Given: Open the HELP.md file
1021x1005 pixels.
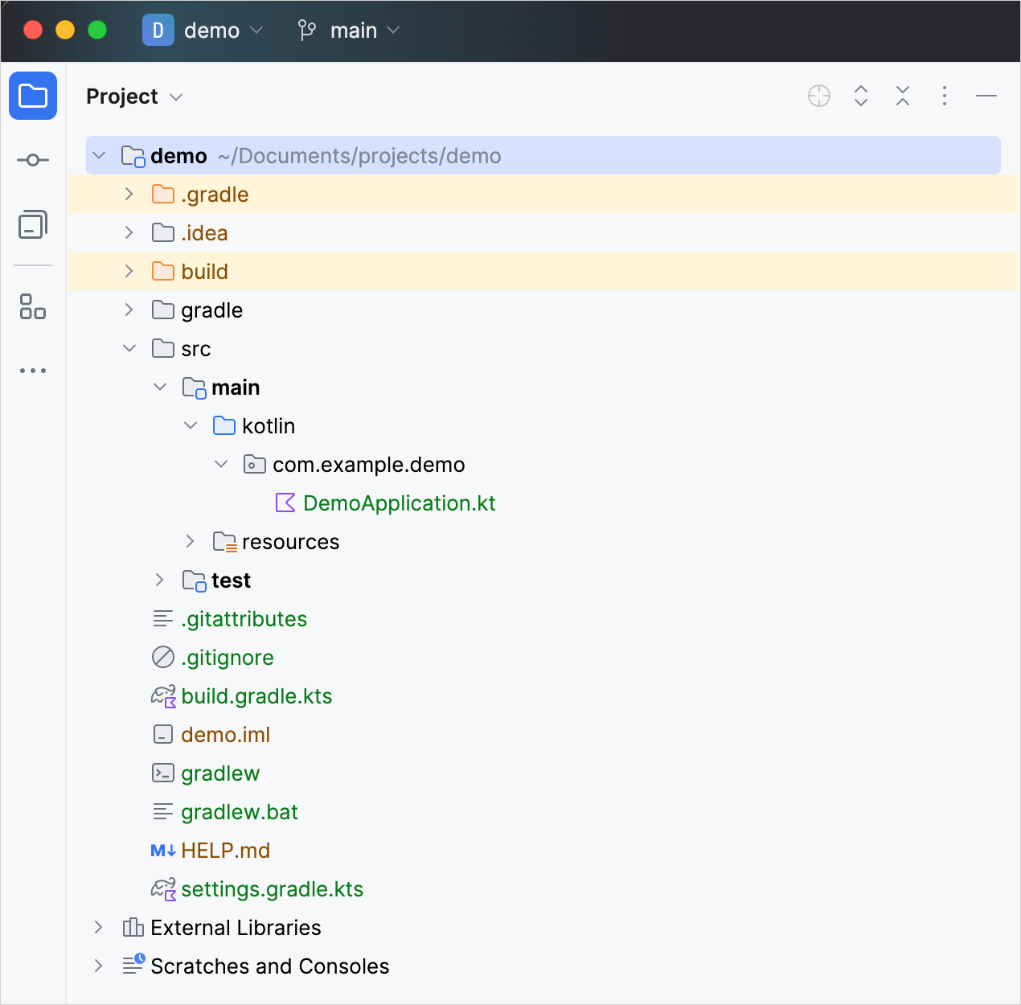Looking at the screenshot, I should pyautogui.click(x=226, y=850).
